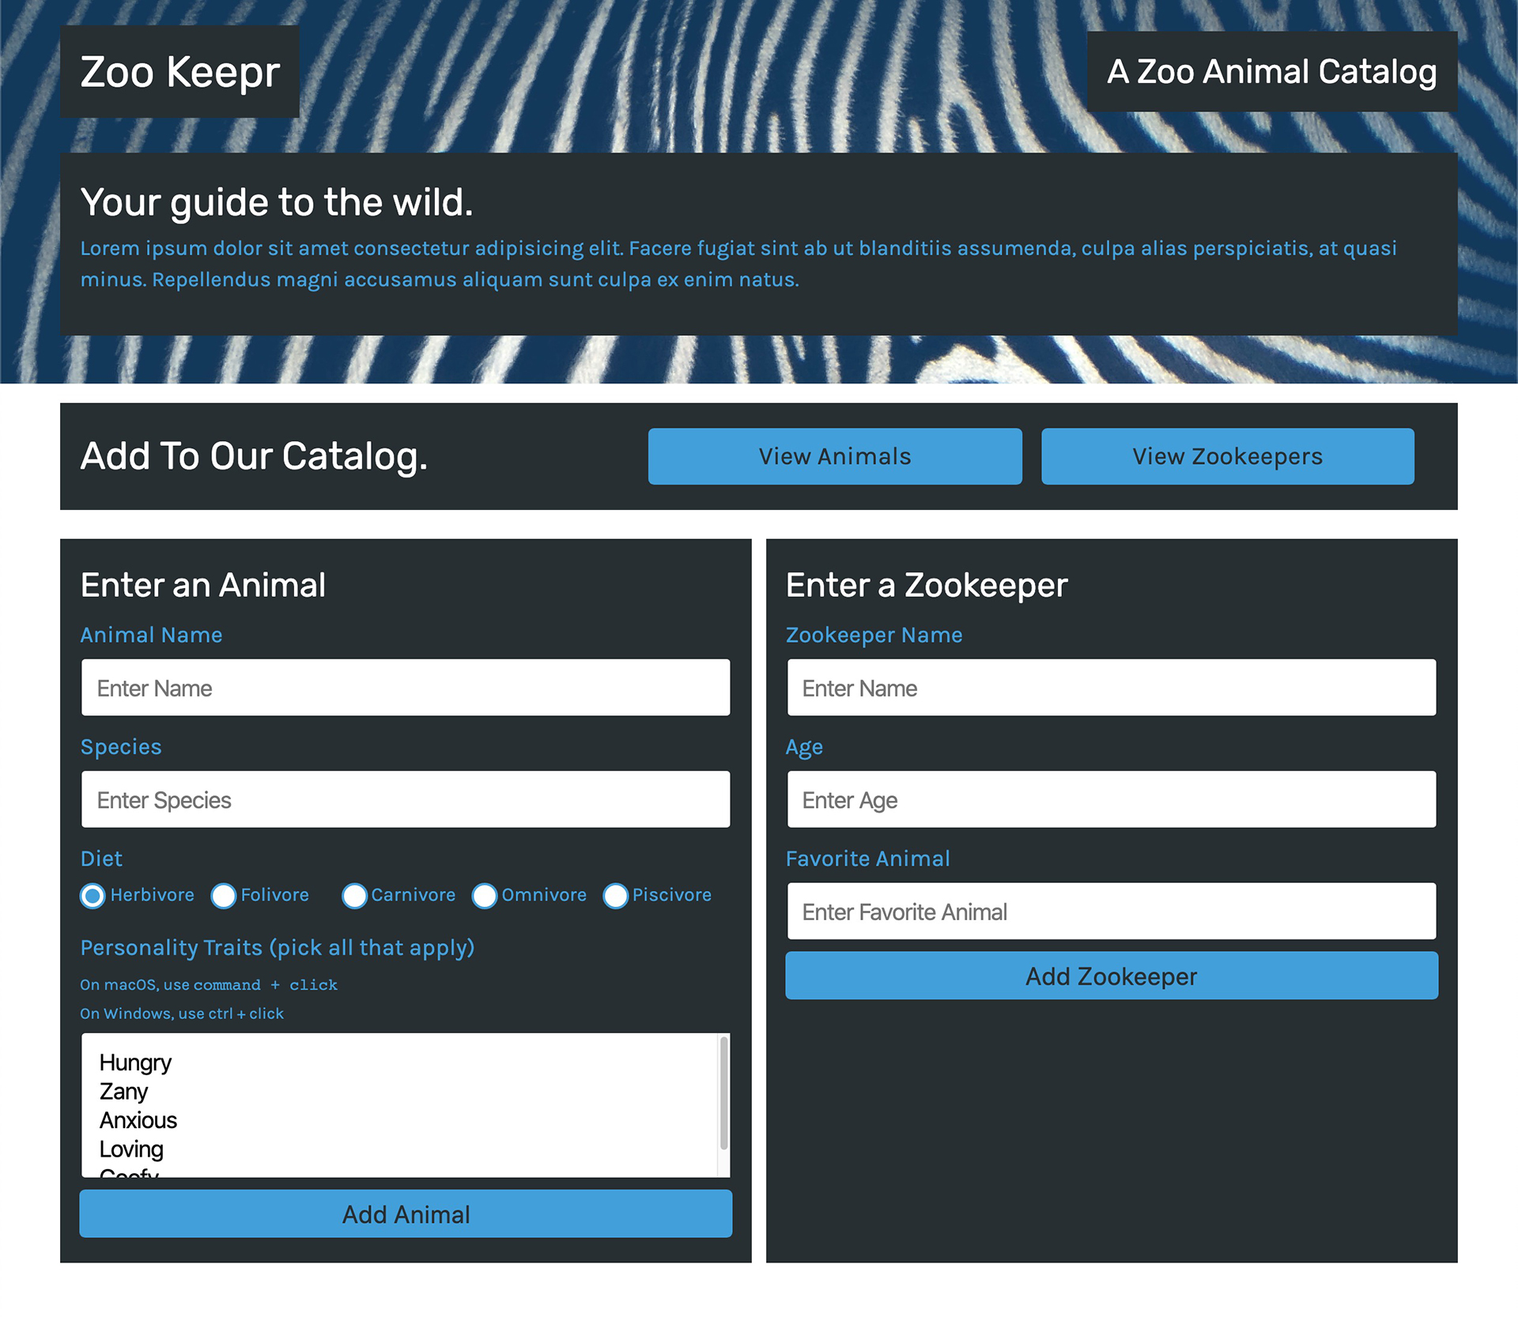Screen dimensions: 1518x1317
Task: Click the Enter Favorite Animal field
Action: [x=1110, y=911]
